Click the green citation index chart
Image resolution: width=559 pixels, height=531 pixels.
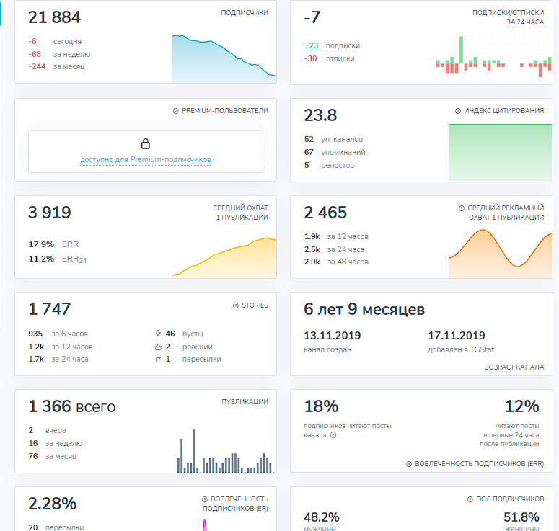[x=500, y=153]
